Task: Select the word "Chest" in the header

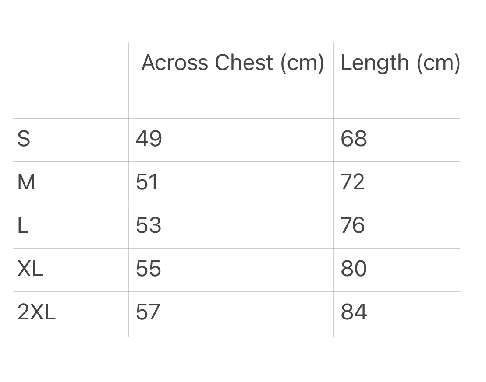Action: coord(244,63)
